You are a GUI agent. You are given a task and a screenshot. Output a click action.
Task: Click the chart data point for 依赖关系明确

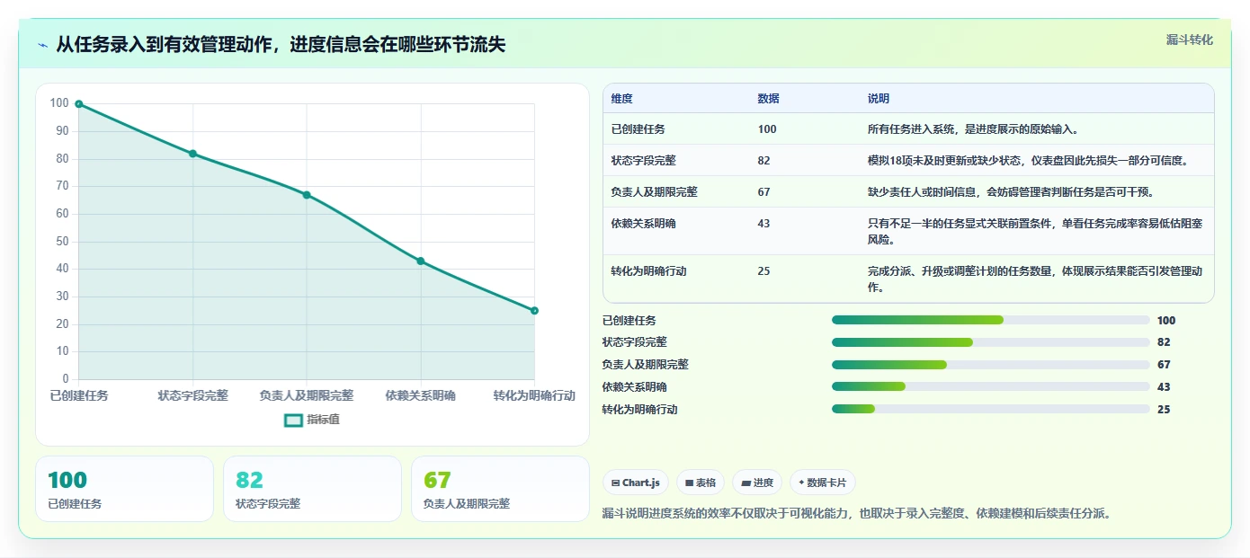pos(421,261)
